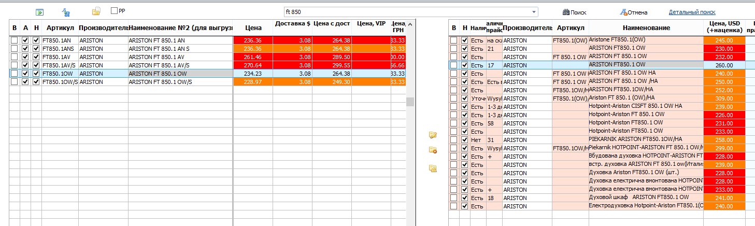The height and width of the screenshot is (226, 755).
Task: Toggle the PP checkbox in the toolbar
Action: 115,10
